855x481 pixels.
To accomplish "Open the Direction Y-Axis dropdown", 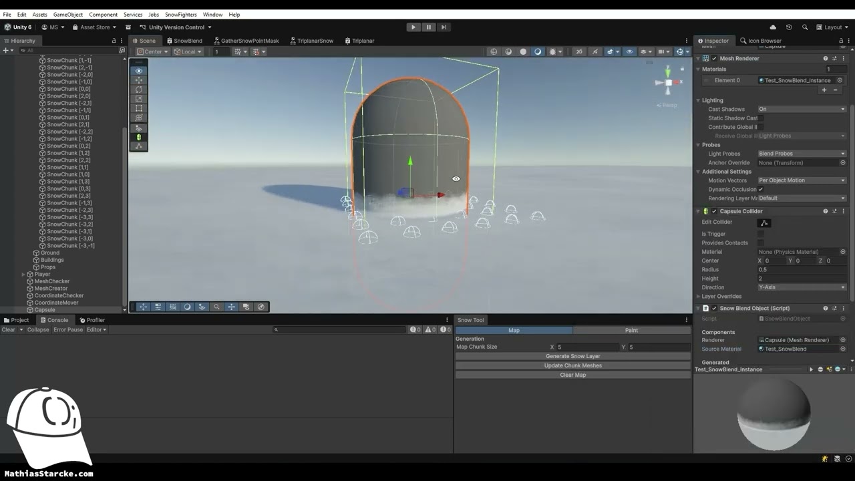I will (x=802, y=288).
